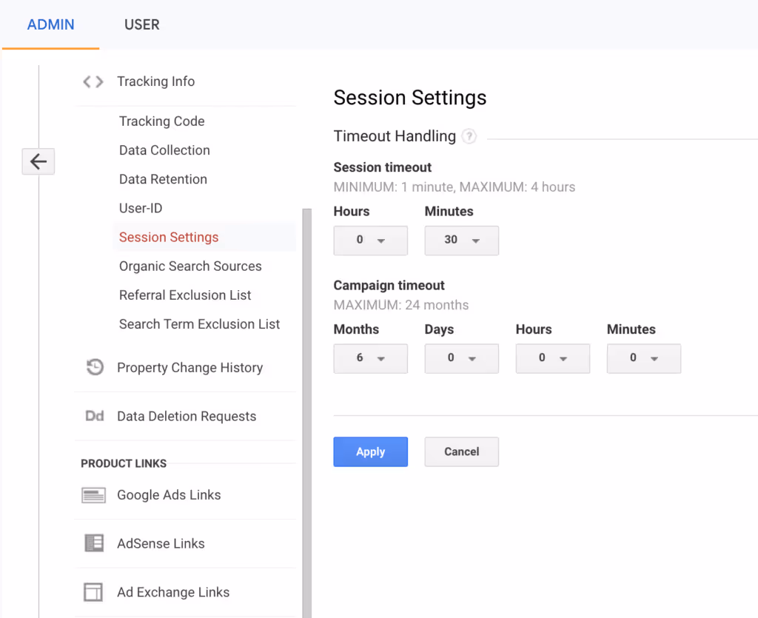Click the back arrow button
The width and height of the screenshot is (758, 618).
point(38,161)
